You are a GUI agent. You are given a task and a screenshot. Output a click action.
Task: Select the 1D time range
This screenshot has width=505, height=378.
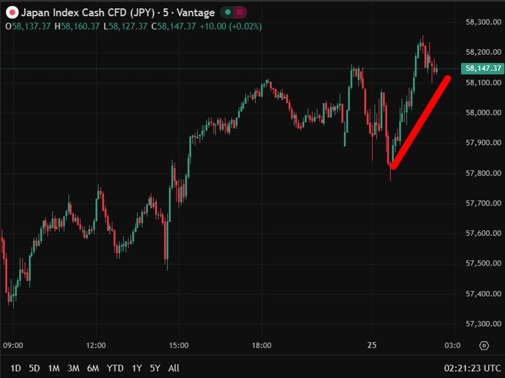click(x=16, y=368)
